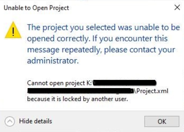Viewport: 184px width, 132px height.
Task: Click empty title bar space beside the title
Action: tap(121, 8)
